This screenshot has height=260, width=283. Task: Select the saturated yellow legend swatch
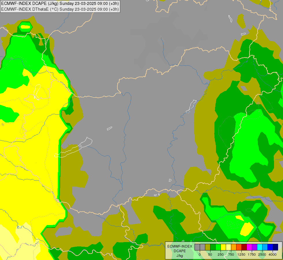pos(223,247)
